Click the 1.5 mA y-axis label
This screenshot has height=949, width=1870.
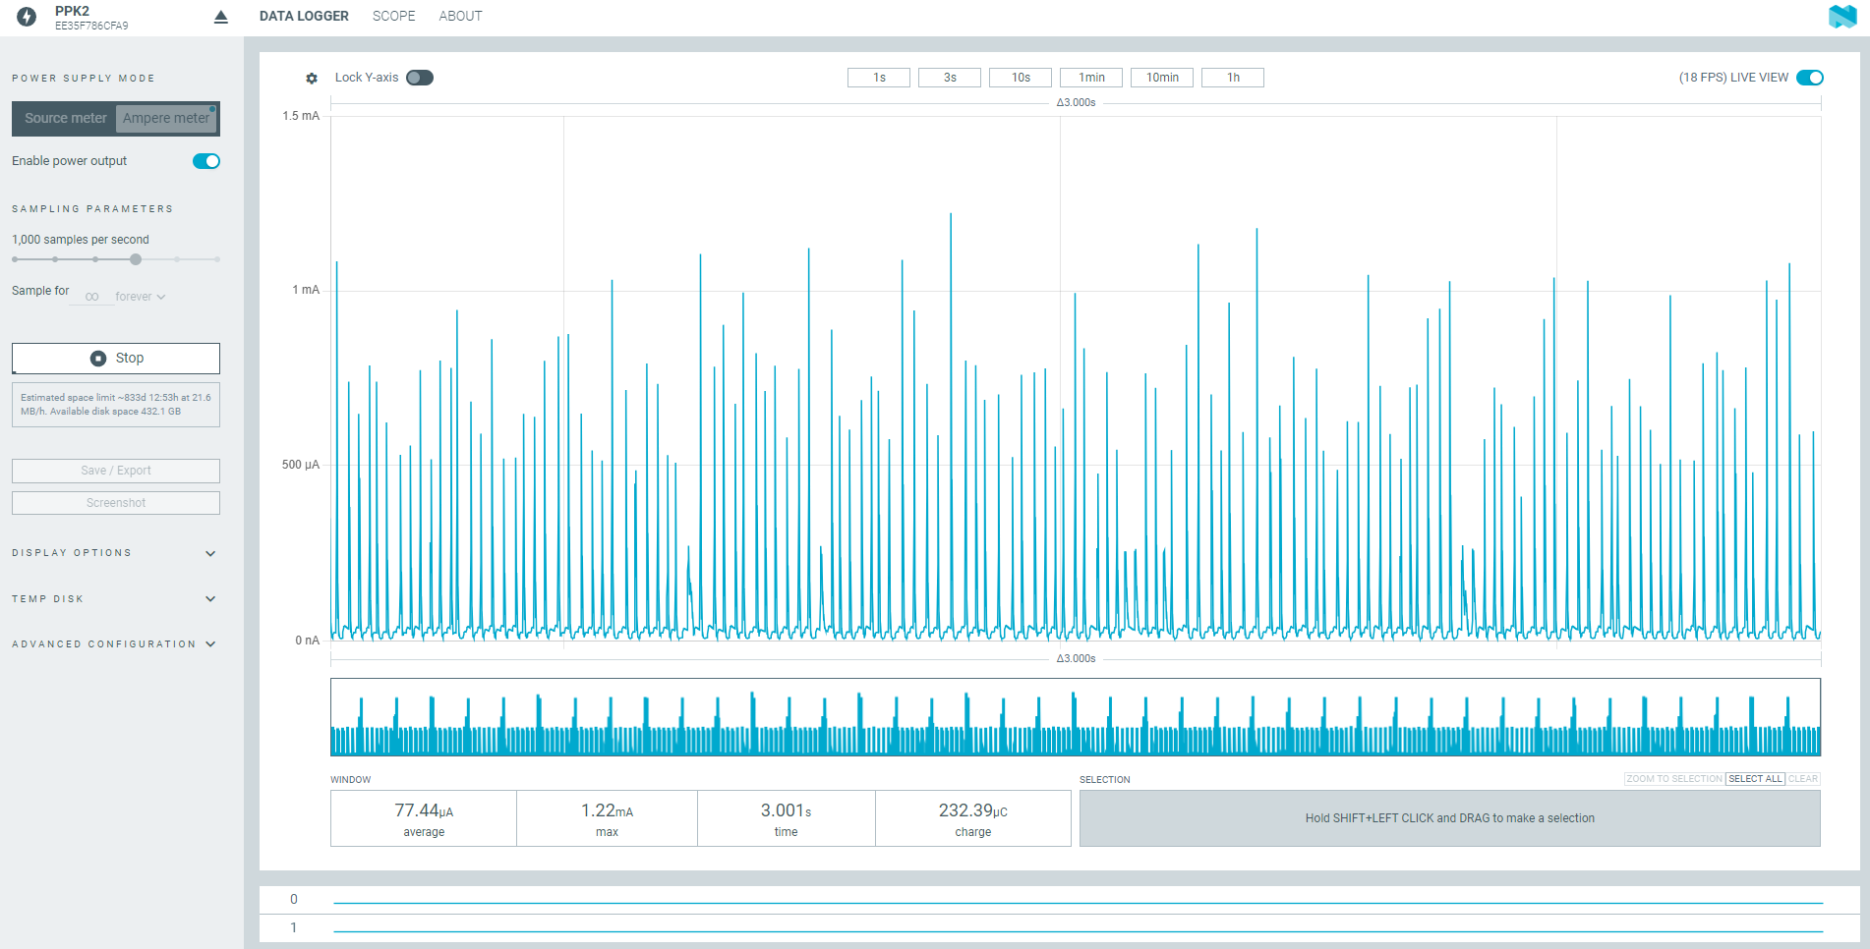(301, 116)
